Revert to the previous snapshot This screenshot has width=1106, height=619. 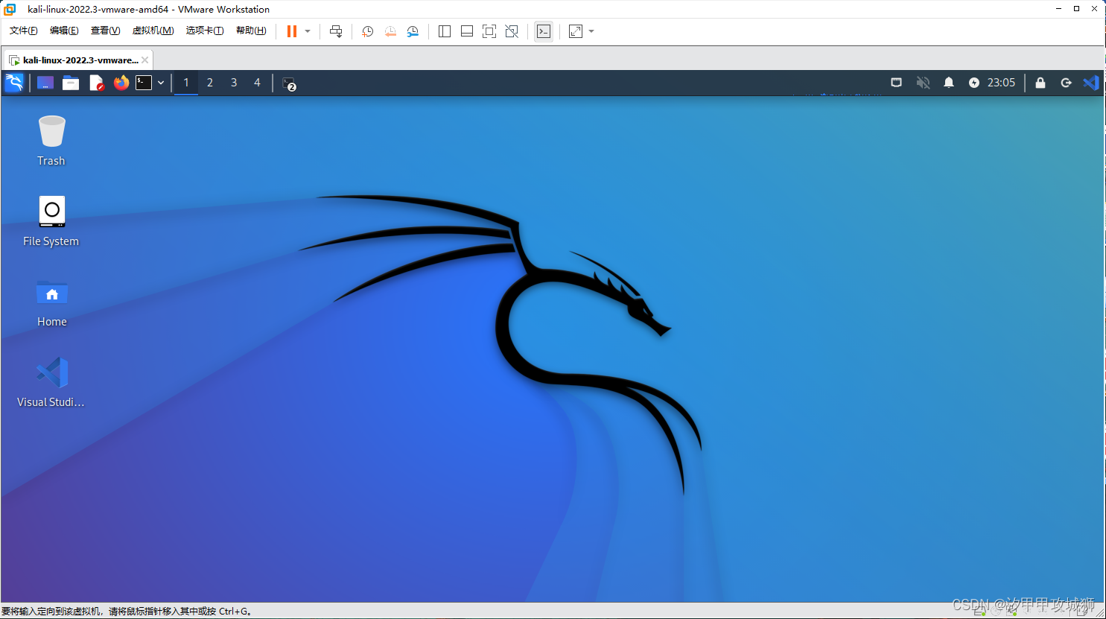tap(390, 31)
